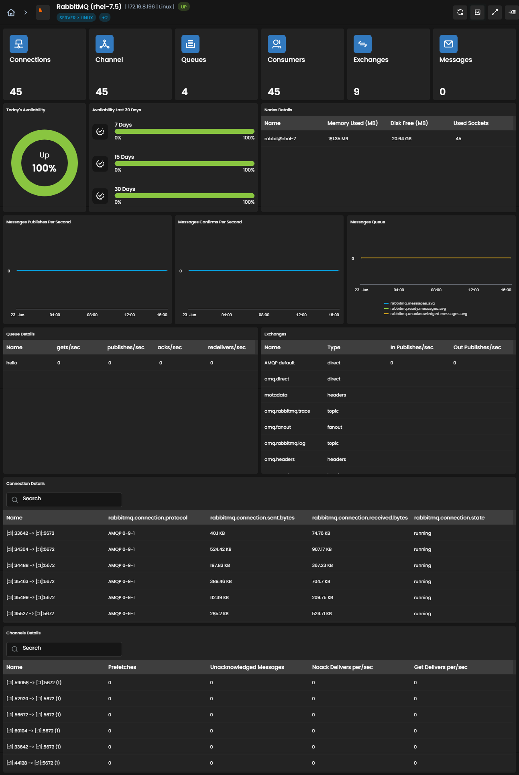Sort connections by rabbitmq.connection.sent.bytes header
Viewport: 519px width, 775px height.
click(252, 517)
